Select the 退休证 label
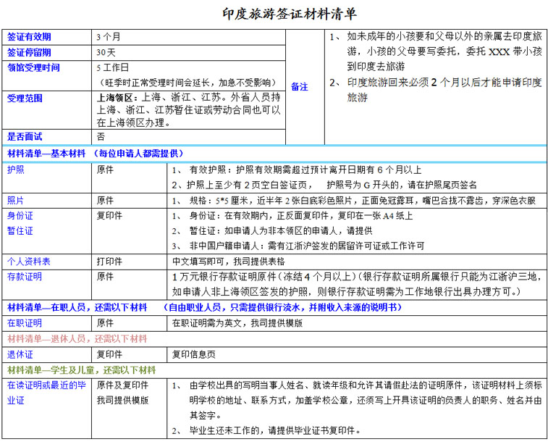 [20, 355]
